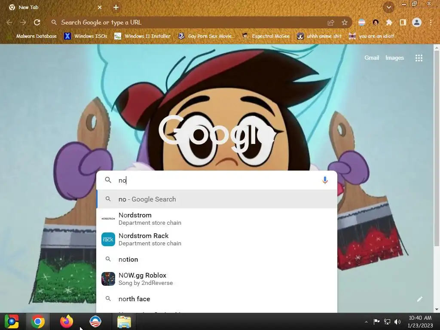Close the New Tab tab
The image size is (440, 330).
(x=100, y=8)
